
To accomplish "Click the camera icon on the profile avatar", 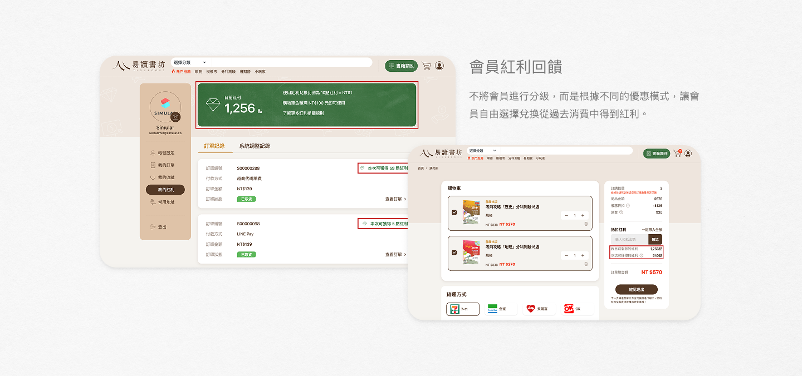I will [175, 117].
